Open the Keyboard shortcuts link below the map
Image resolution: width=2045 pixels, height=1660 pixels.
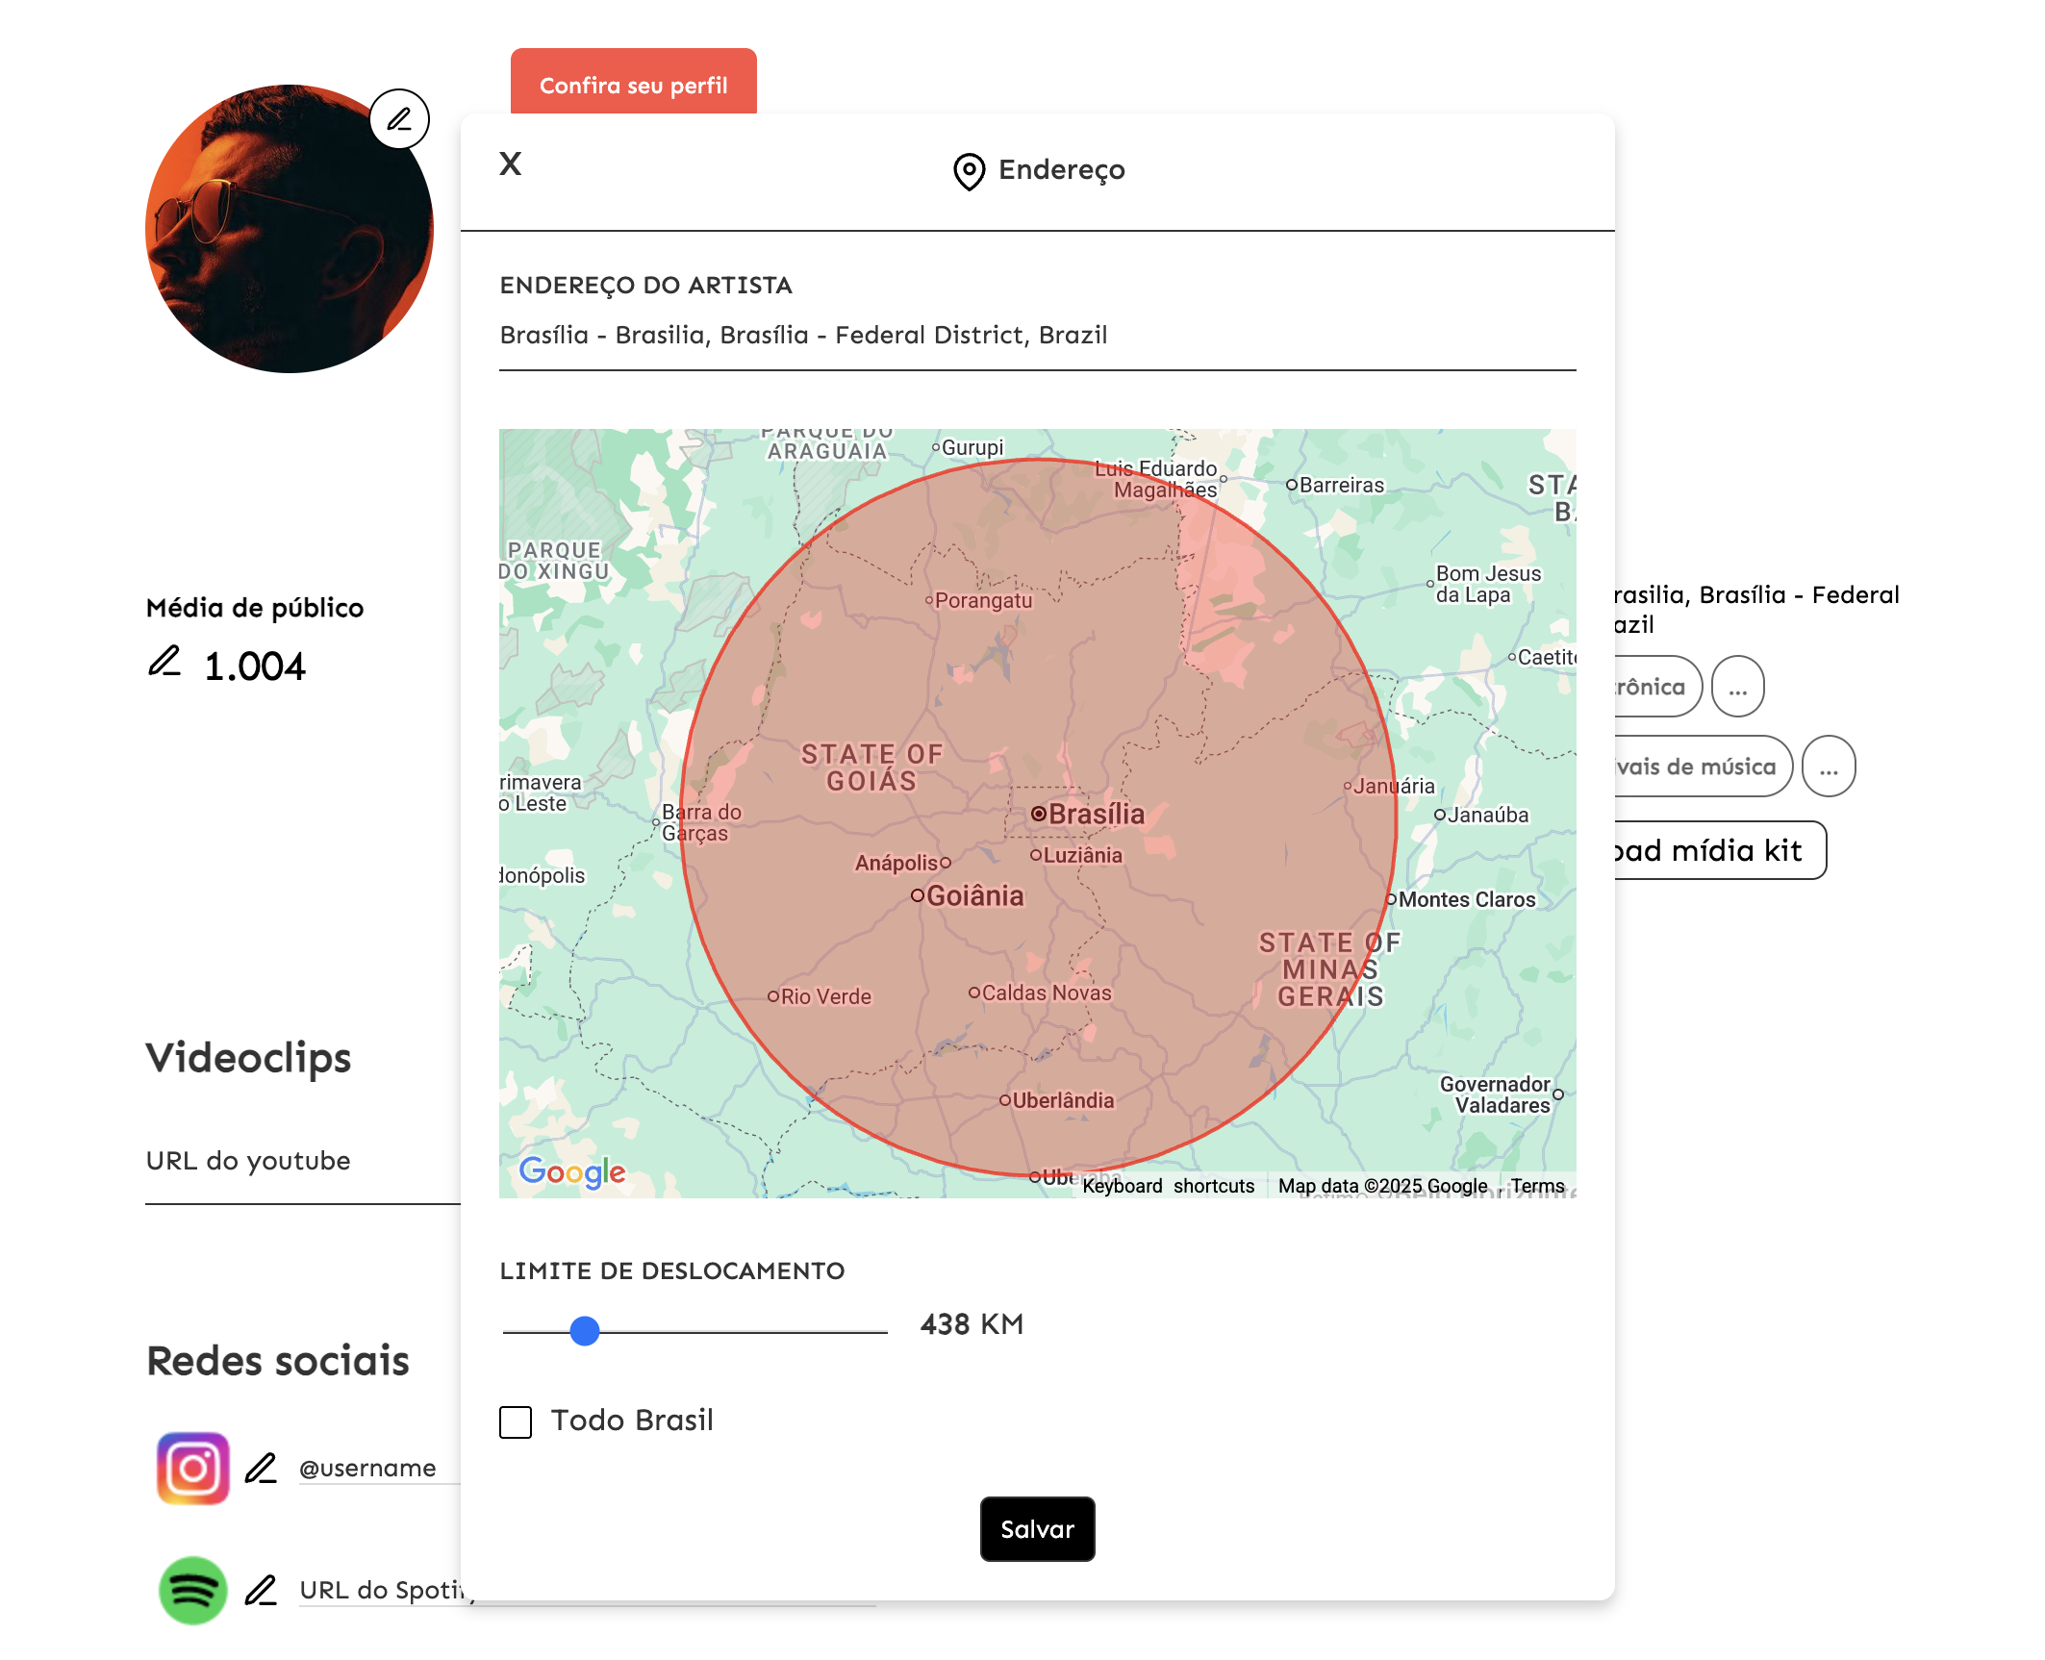coord(1168,1186)
